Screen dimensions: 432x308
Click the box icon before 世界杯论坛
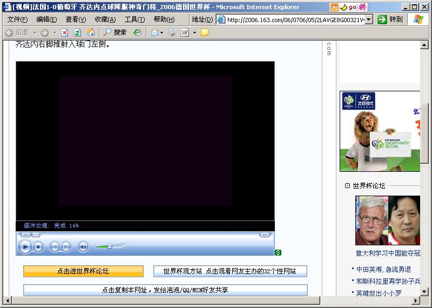347,186
